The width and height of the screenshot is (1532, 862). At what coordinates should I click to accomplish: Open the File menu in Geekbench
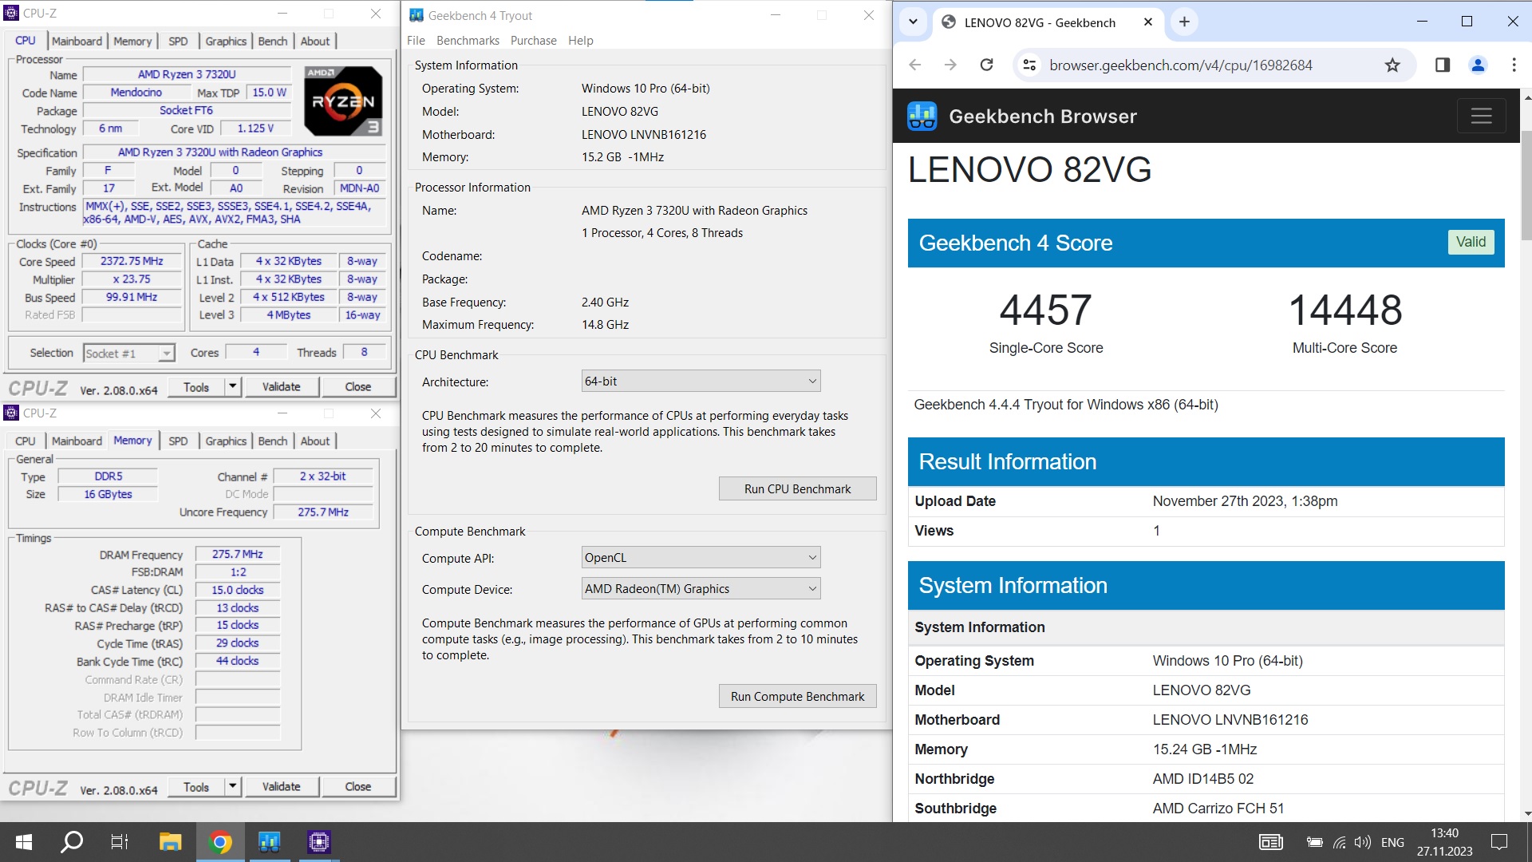[x=416, y=41]
